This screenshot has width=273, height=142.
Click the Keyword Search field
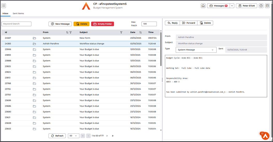[x=16, y=24]
